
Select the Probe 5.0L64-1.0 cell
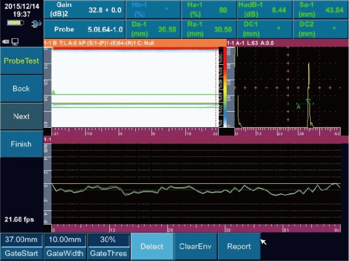point(85,30)
